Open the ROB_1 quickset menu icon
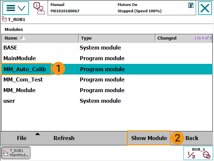The height and width of the screenshot is (161, 214). pos(198,153)
